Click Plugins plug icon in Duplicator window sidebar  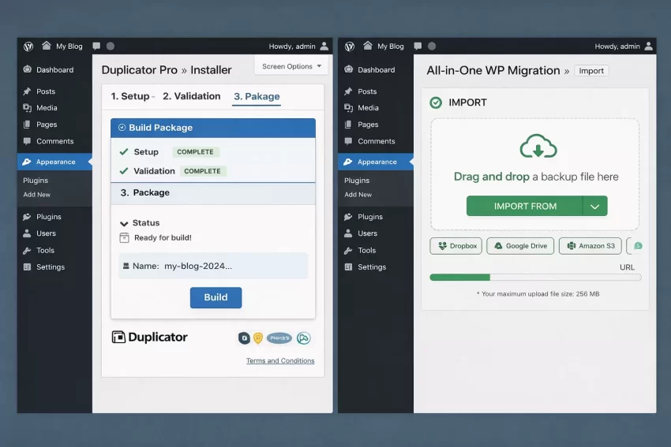[27, 217]
